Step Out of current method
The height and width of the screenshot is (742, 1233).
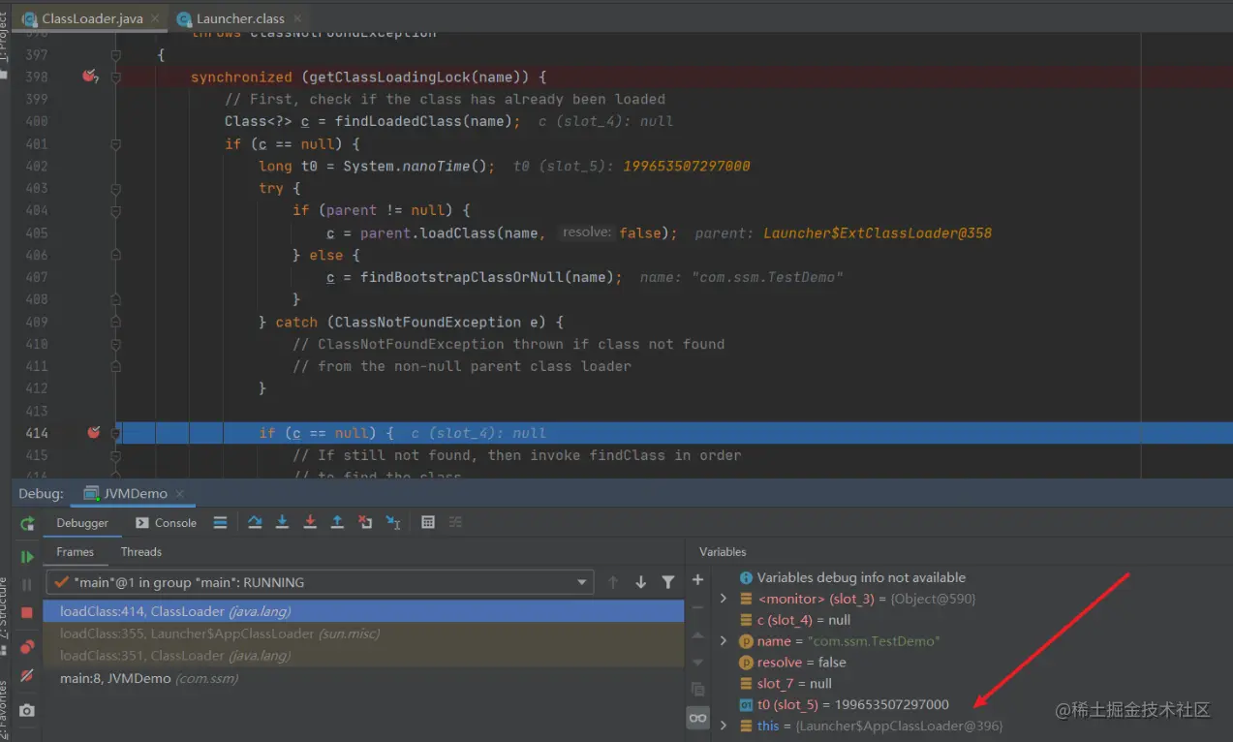(x=337, y=522)
